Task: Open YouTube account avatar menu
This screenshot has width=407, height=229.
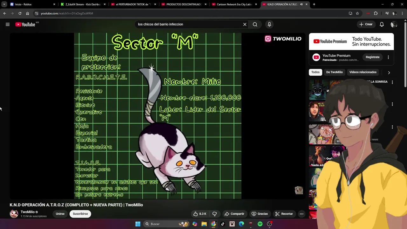Action: tap(394, 24)
